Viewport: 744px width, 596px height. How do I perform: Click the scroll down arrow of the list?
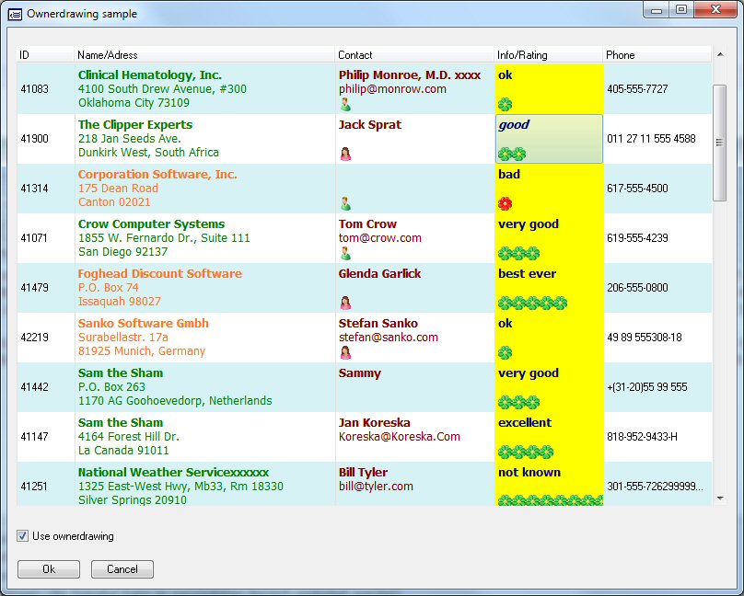pos(719,498)
